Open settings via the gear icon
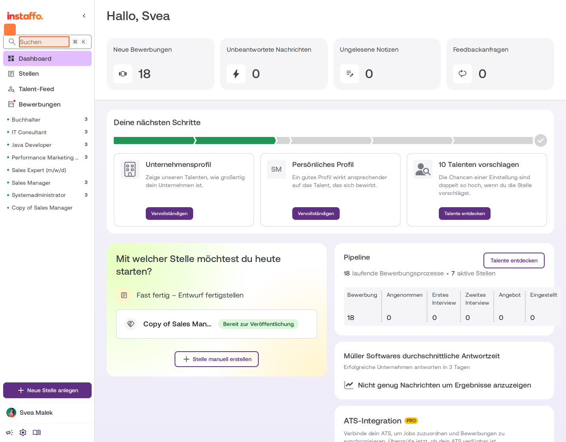 tap(23, 433)
